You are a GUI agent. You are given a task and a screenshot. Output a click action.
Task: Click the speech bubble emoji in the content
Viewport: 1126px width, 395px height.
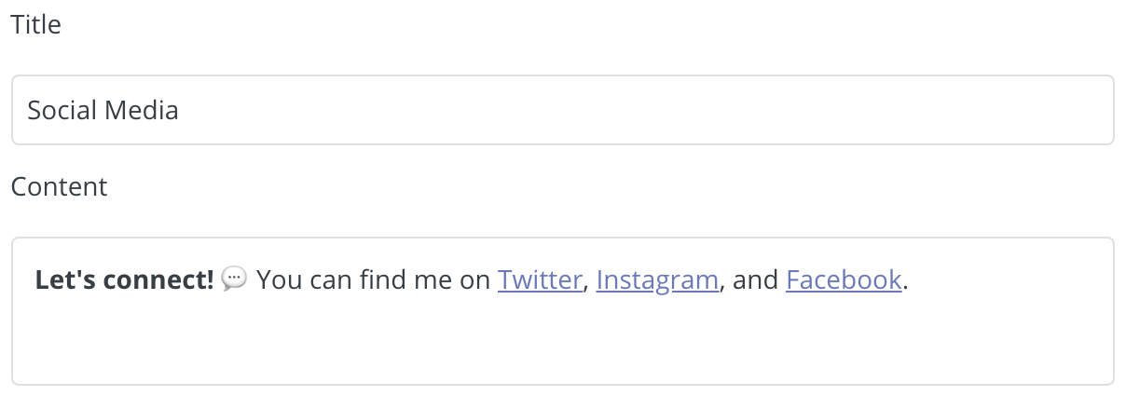click(235, 279)
